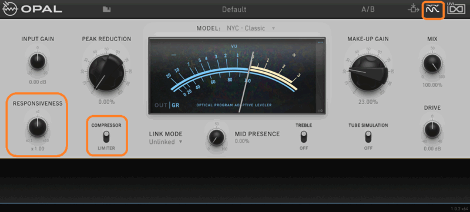
Task: Toggle the Treble switch
Action: pyautogui.click(x=304, y=137)
